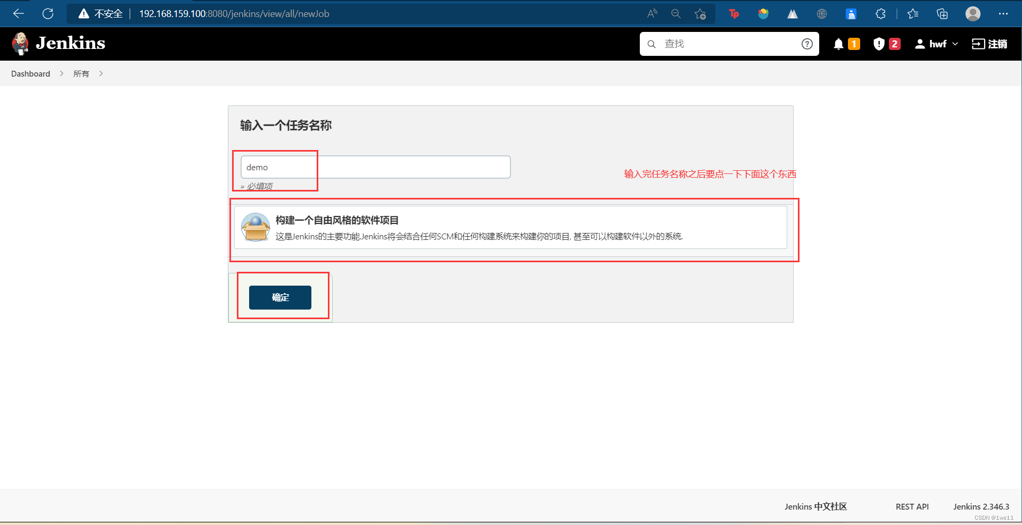
Task: Click the orange notification count badge 1
Action: pyautogui.click(x=854, y=44)
